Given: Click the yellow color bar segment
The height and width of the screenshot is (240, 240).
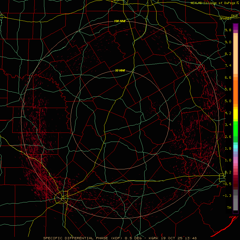Looking at the screenshot, I should (x=235, y=114).
